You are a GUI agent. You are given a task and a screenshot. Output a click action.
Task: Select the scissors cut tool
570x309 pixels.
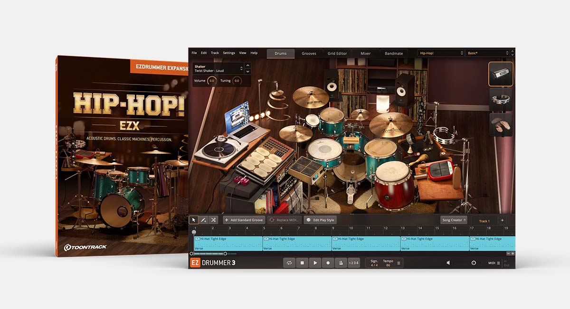click(x=213, y=220)
